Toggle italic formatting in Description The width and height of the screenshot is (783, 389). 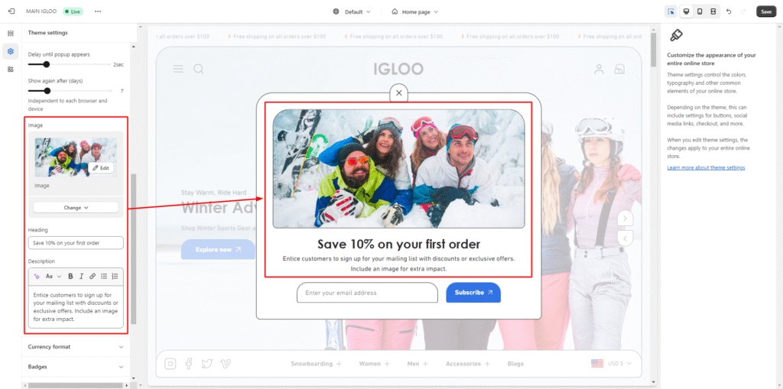81,276
